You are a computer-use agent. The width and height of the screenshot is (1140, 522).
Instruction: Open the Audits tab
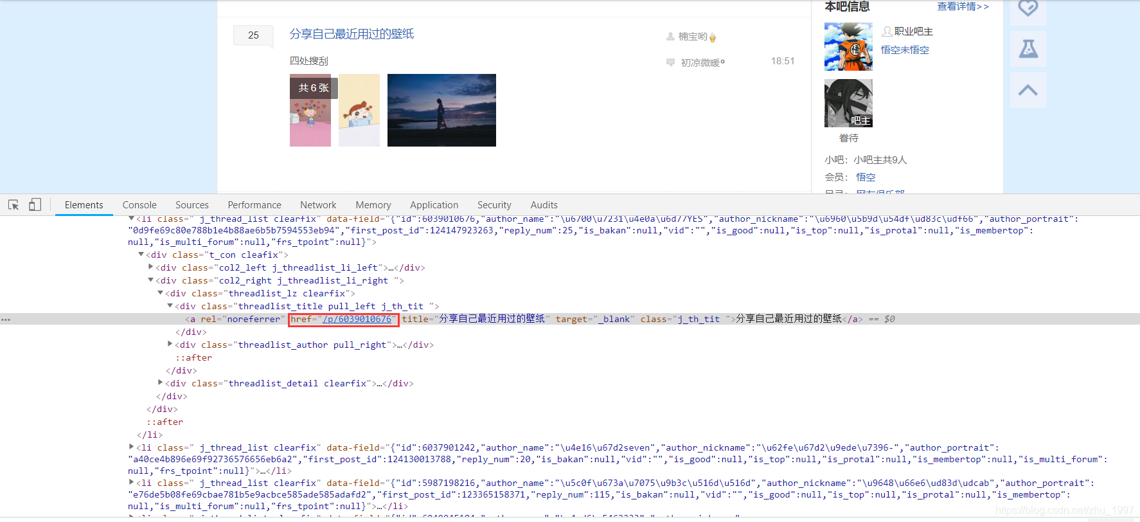click(544, 205)
